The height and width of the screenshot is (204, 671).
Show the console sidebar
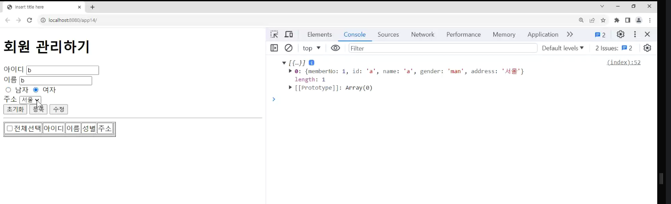(x=274, y=48)
